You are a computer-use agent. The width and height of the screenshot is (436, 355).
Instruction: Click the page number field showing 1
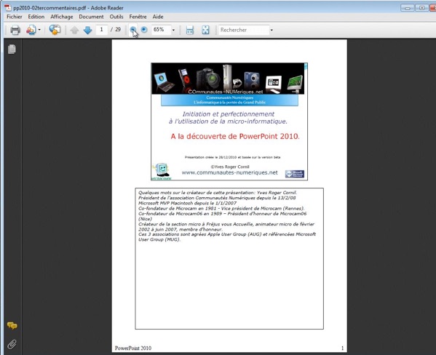point(101,30)
